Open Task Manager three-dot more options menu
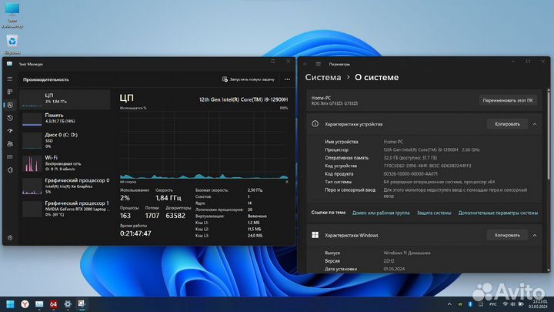 [x=286, y=79]
